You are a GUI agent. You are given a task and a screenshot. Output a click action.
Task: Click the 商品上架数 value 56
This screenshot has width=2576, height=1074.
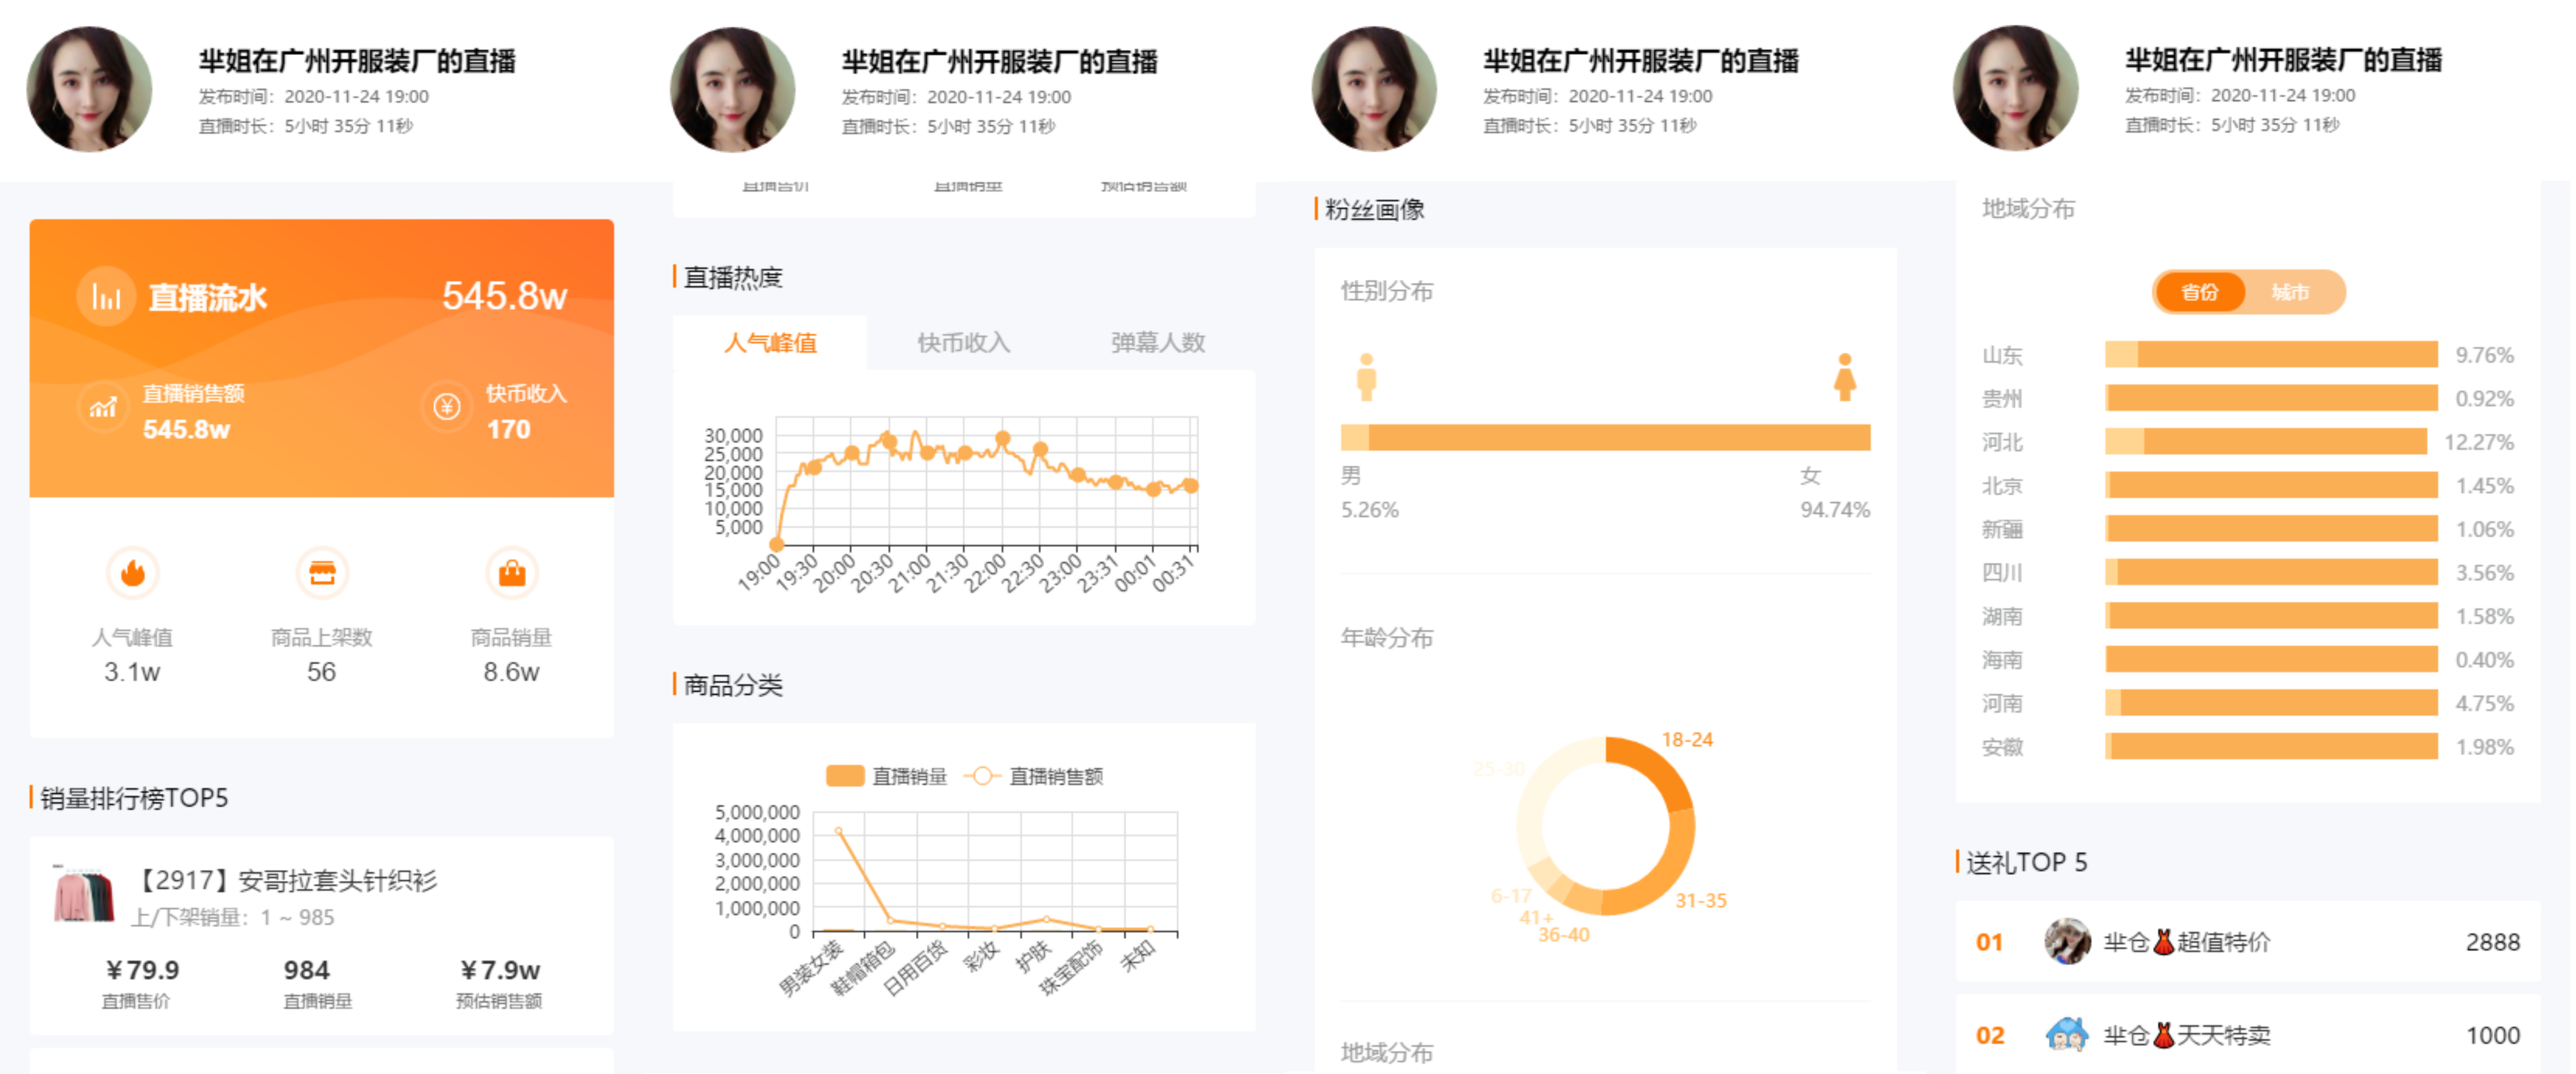[x=321, y=672]
